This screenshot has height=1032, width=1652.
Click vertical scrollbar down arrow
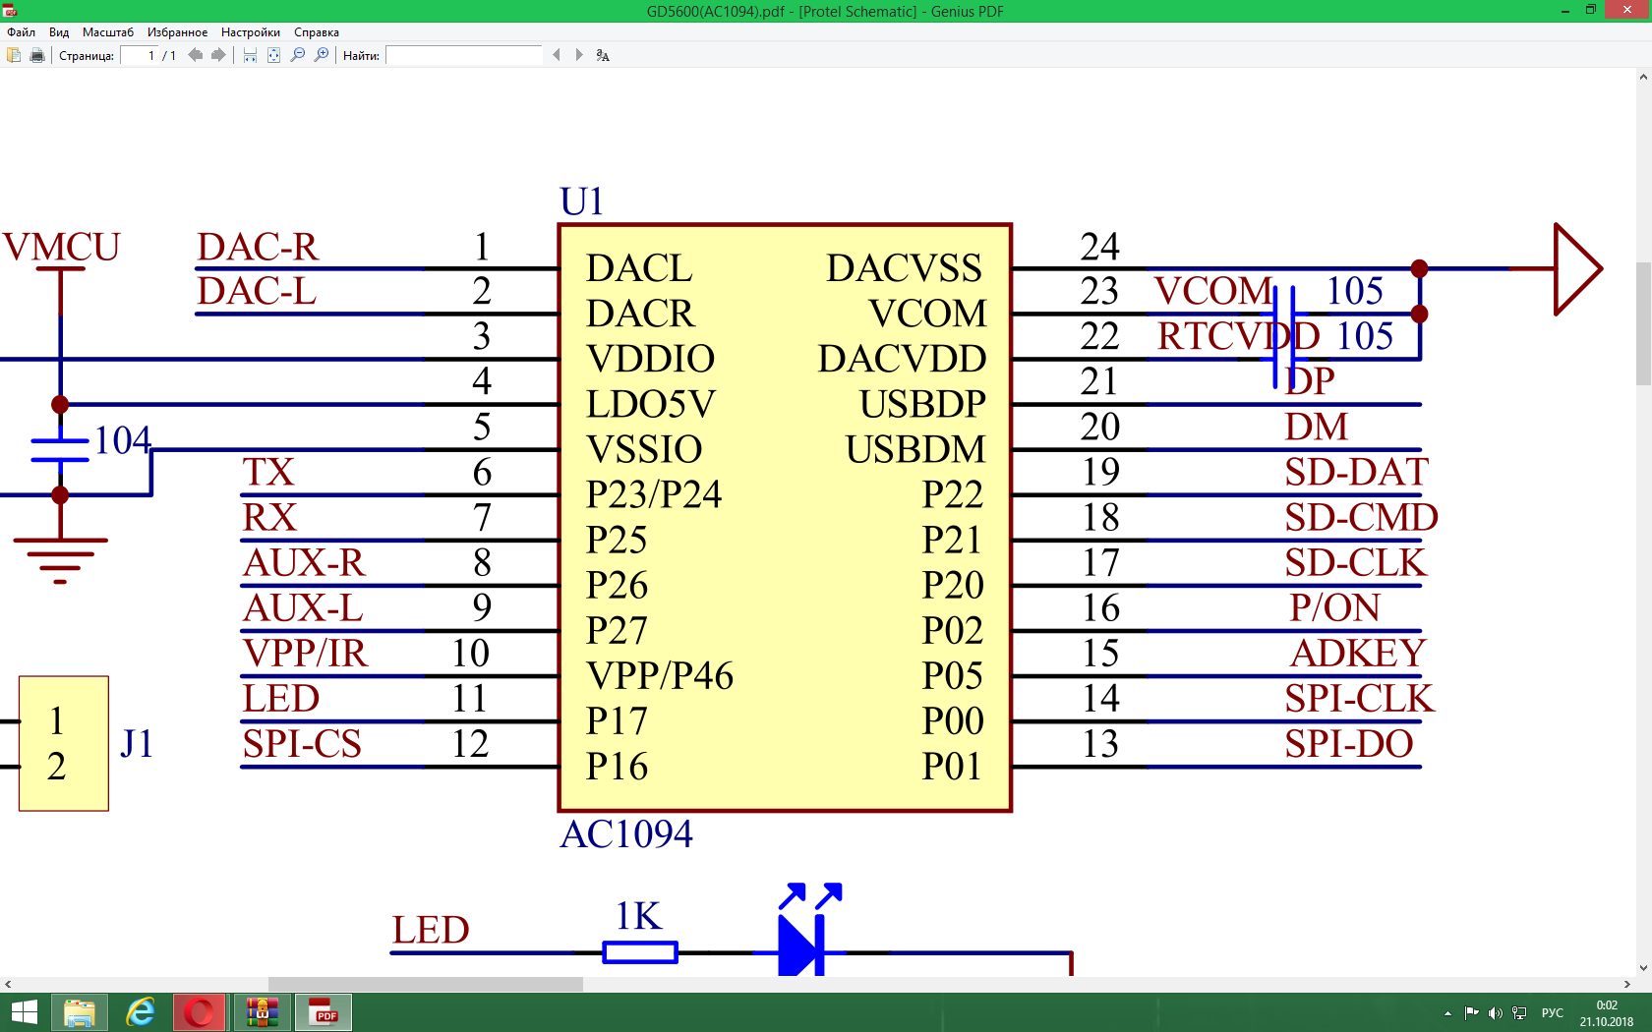tap(1643, 967)
